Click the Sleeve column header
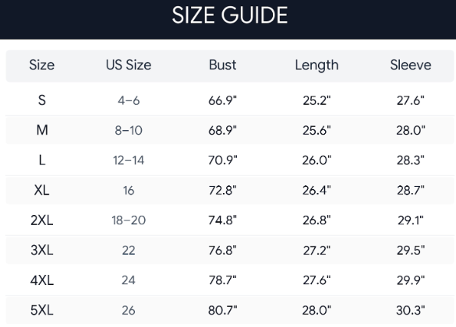The width and height of the screenshot is (456, 327). pos(411,65)
